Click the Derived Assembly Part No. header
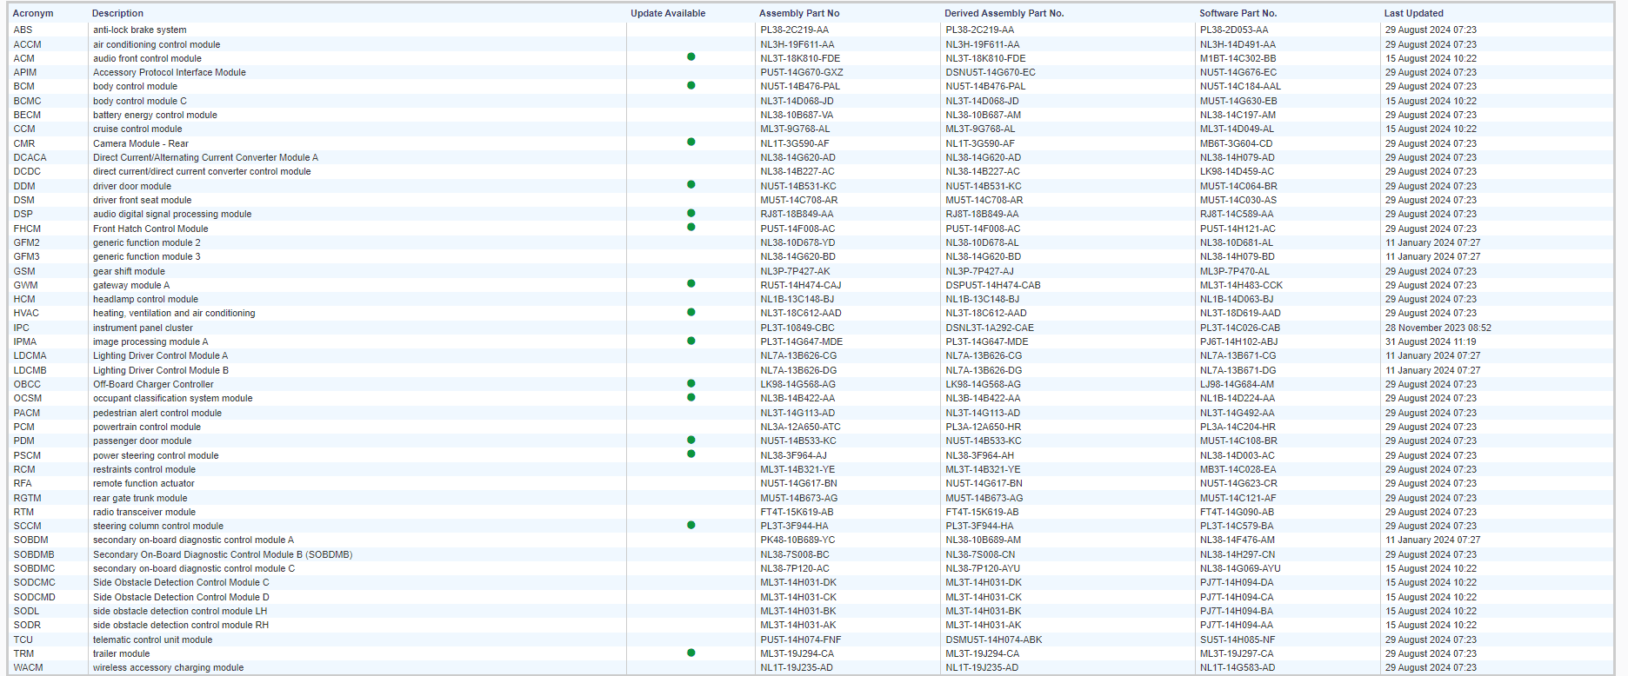This screenshot has height=676, width=1628. pos(1004,13)
